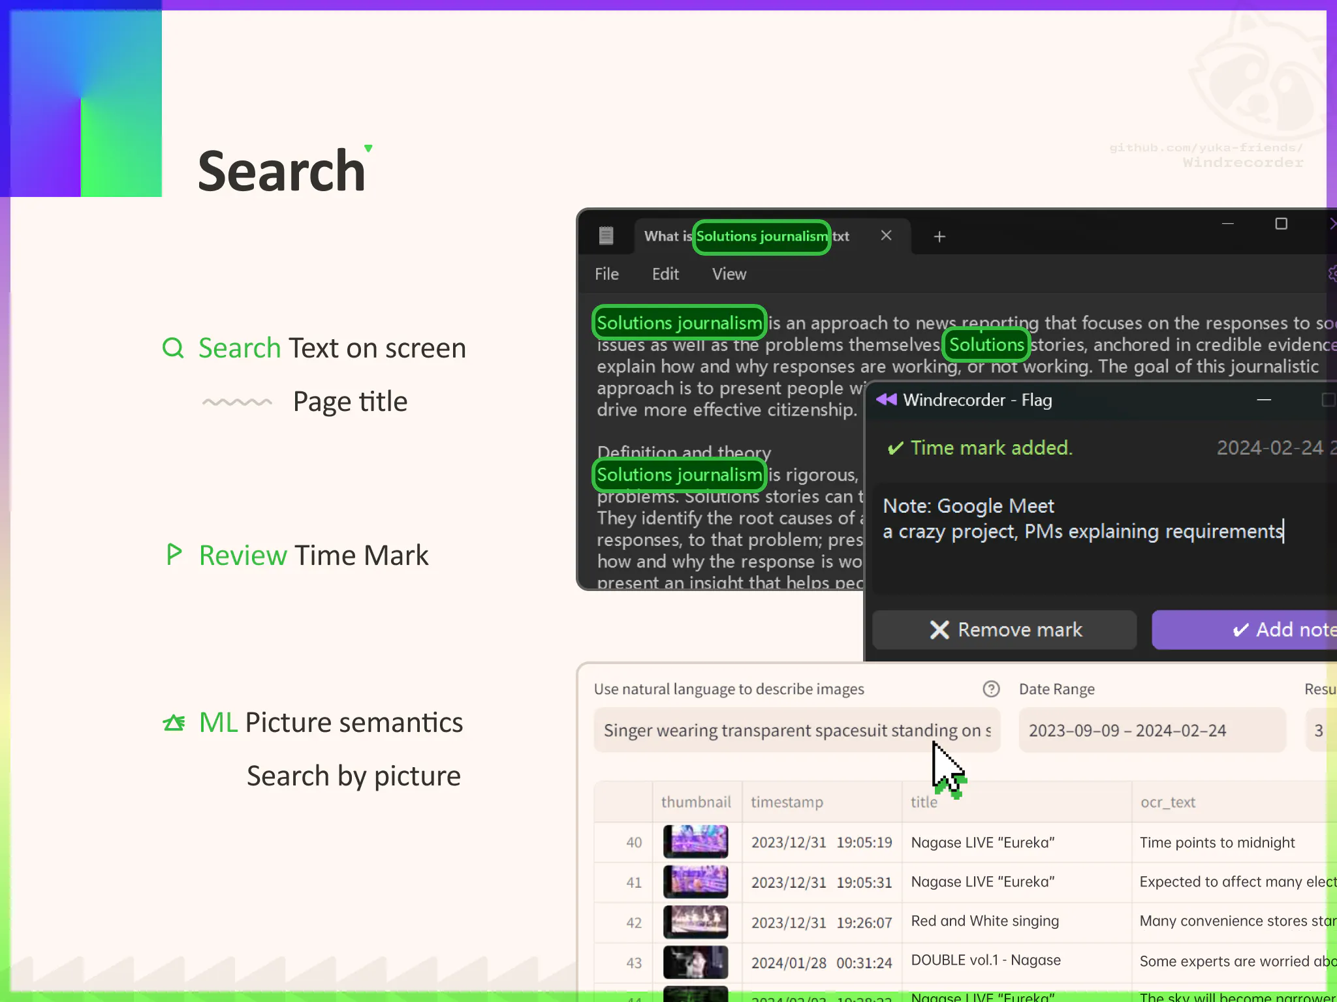
Task: Click the flag icon beside Review Time Mark
Action: pyautogui.click(x=174, y=554)
